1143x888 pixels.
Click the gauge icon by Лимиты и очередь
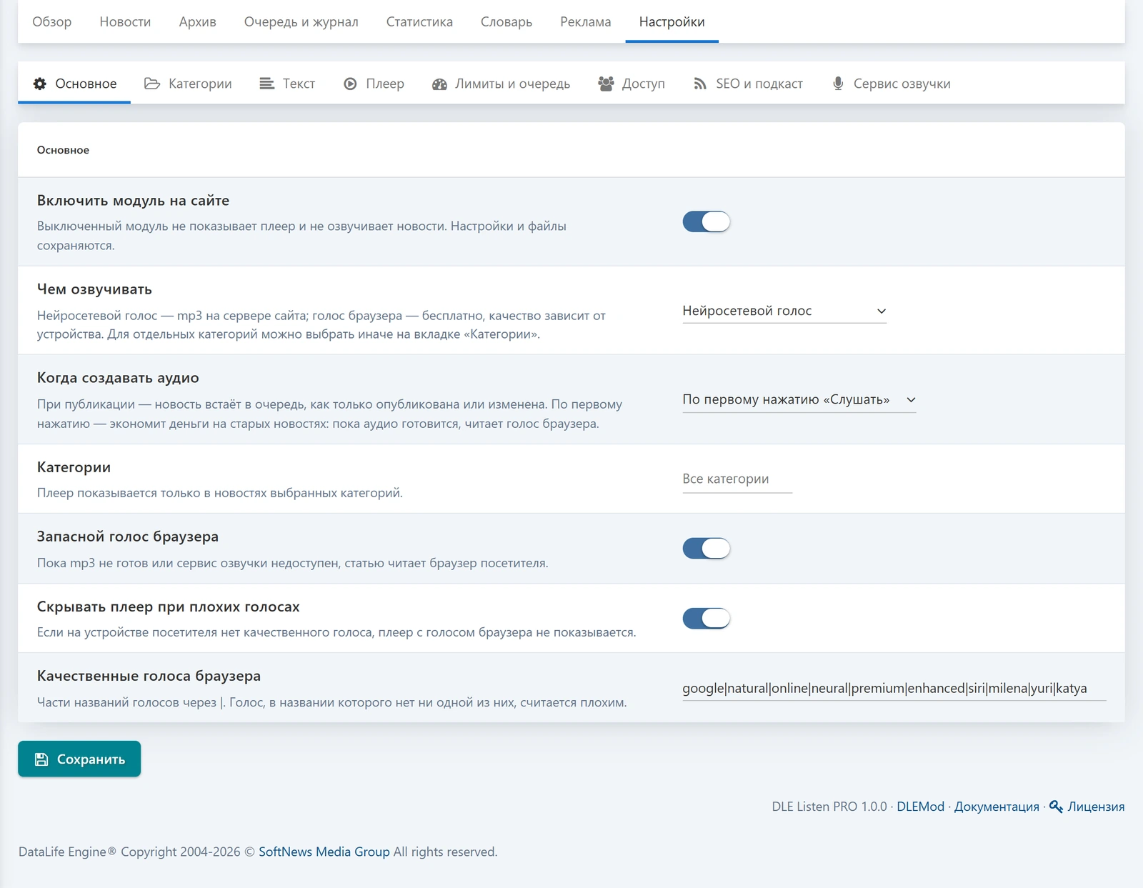(x=439, y=84)
